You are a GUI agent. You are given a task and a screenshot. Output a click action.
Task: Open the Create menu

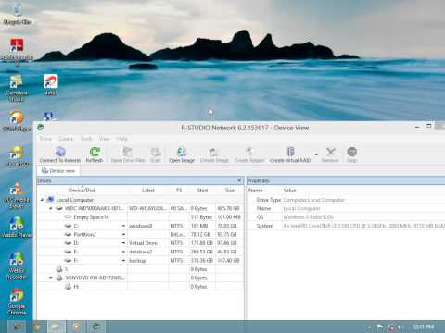point(66,139)
